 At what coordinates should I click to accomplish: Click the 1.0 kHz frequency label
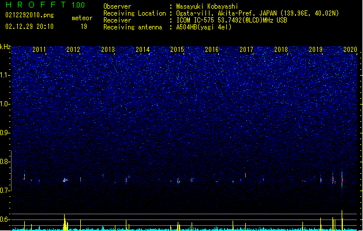click(5, 104)
